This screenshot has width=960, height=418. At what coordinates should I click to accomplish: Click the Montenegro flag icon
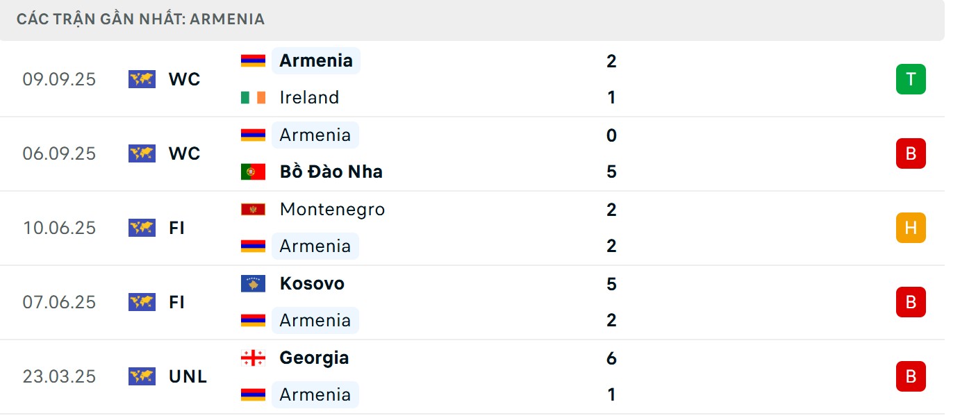(x=253, y=209)
